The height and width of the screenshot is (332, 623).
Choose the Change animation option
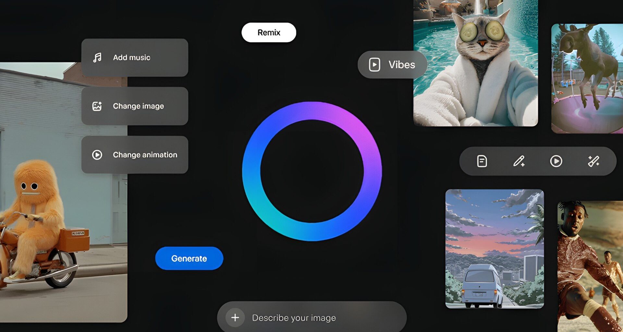click(x=135, y=155)
